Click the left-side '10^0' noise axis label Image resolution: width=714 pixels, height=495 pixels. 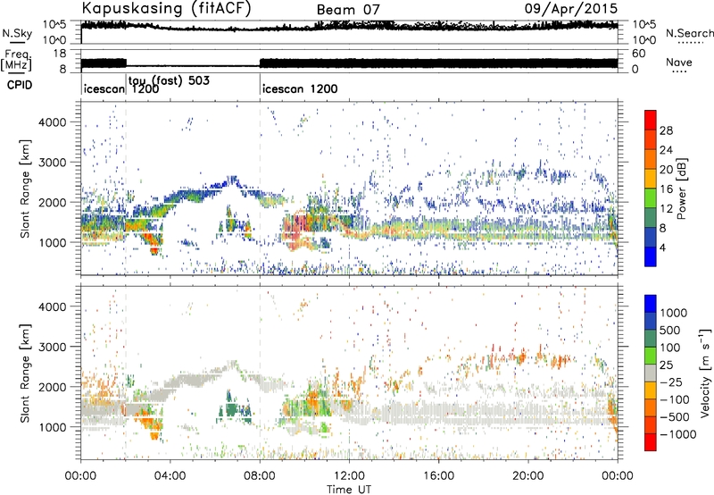pos(54,40)
